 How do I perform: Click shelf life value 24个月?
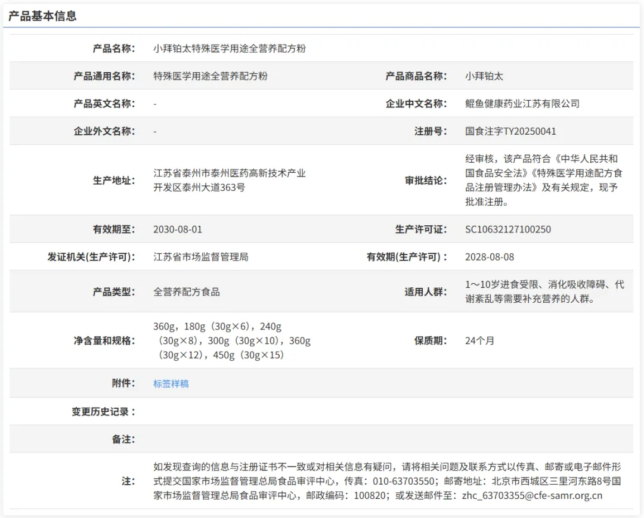(479, 341)
